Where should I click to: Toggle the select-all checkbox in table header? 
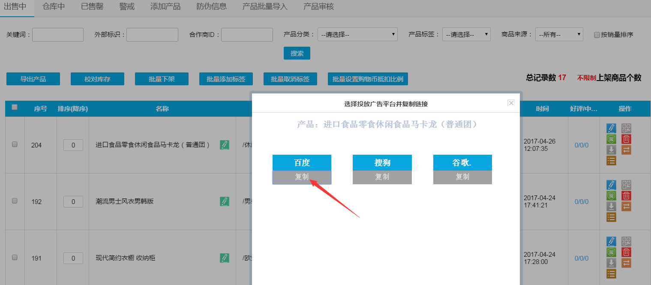tap(15, 108)
